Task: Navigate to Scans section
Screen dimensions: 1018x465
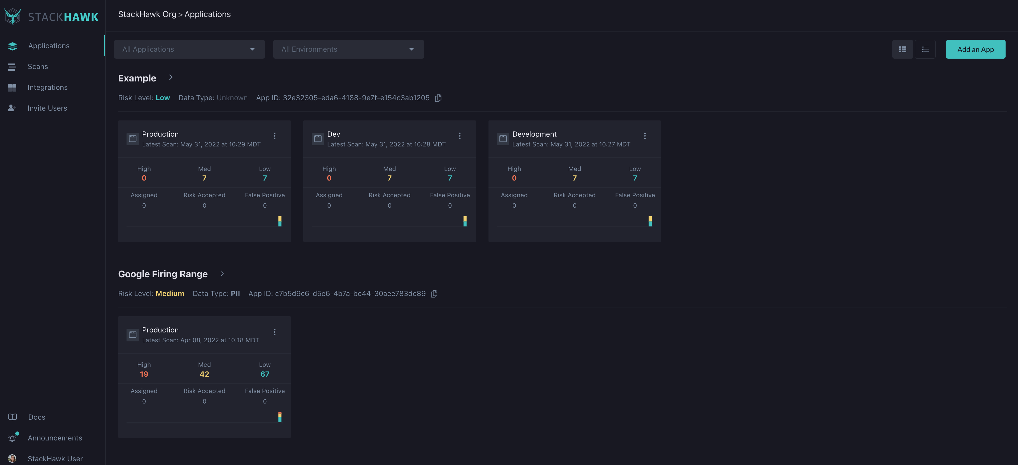Action: (38, 66)
